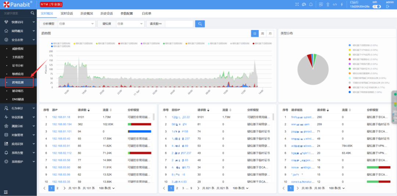The width and height of the screenshot is (397, 196).
Task: Select the 月 trend range
Action: point(270,34)
